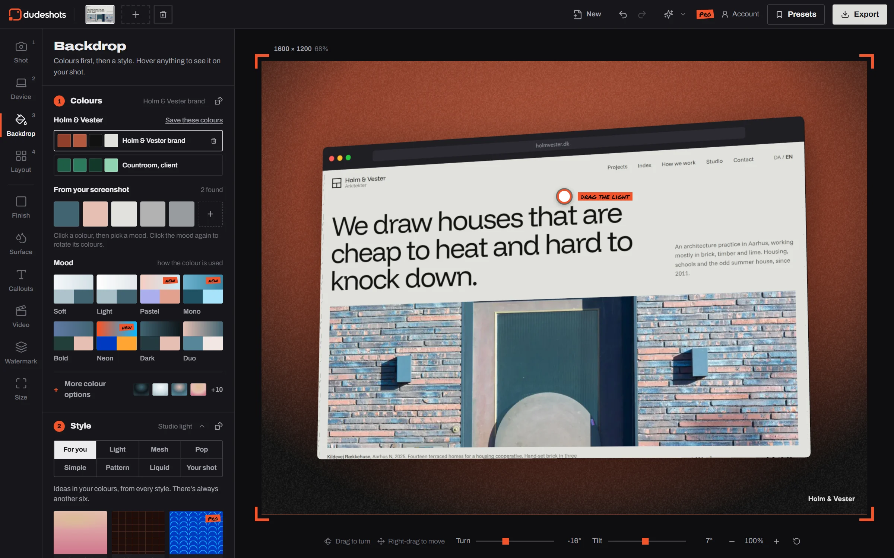The width and height of the screenshot is (894, 558).
Task: Open the Video panel in sidebar
Action: [x=21, y=317]
